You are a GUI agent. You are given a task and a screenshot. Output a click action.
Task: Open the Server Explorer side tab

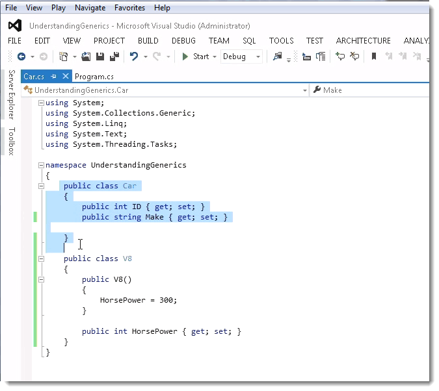point(11,95)
